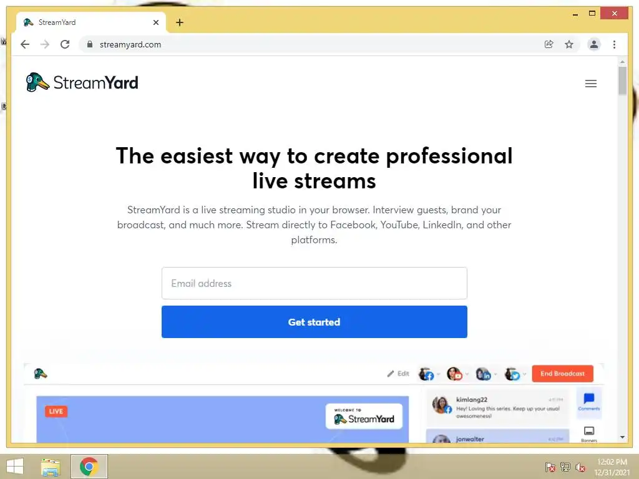The height and width of the screenshot is (479, 639).
Task: Close the StreamYard tab
Action: pos(155,22)
